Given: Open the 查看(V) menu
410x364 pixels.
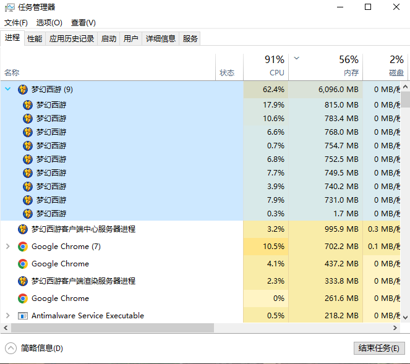Looking at the screenshot, I should (83, 23).
